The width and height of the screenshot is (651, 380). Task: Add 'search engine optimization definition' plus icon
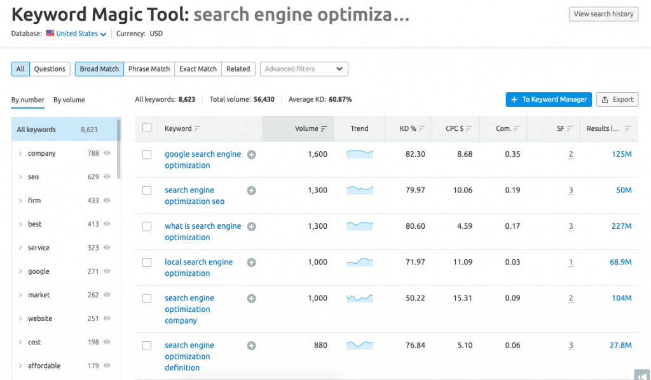(x=251, y=346)
